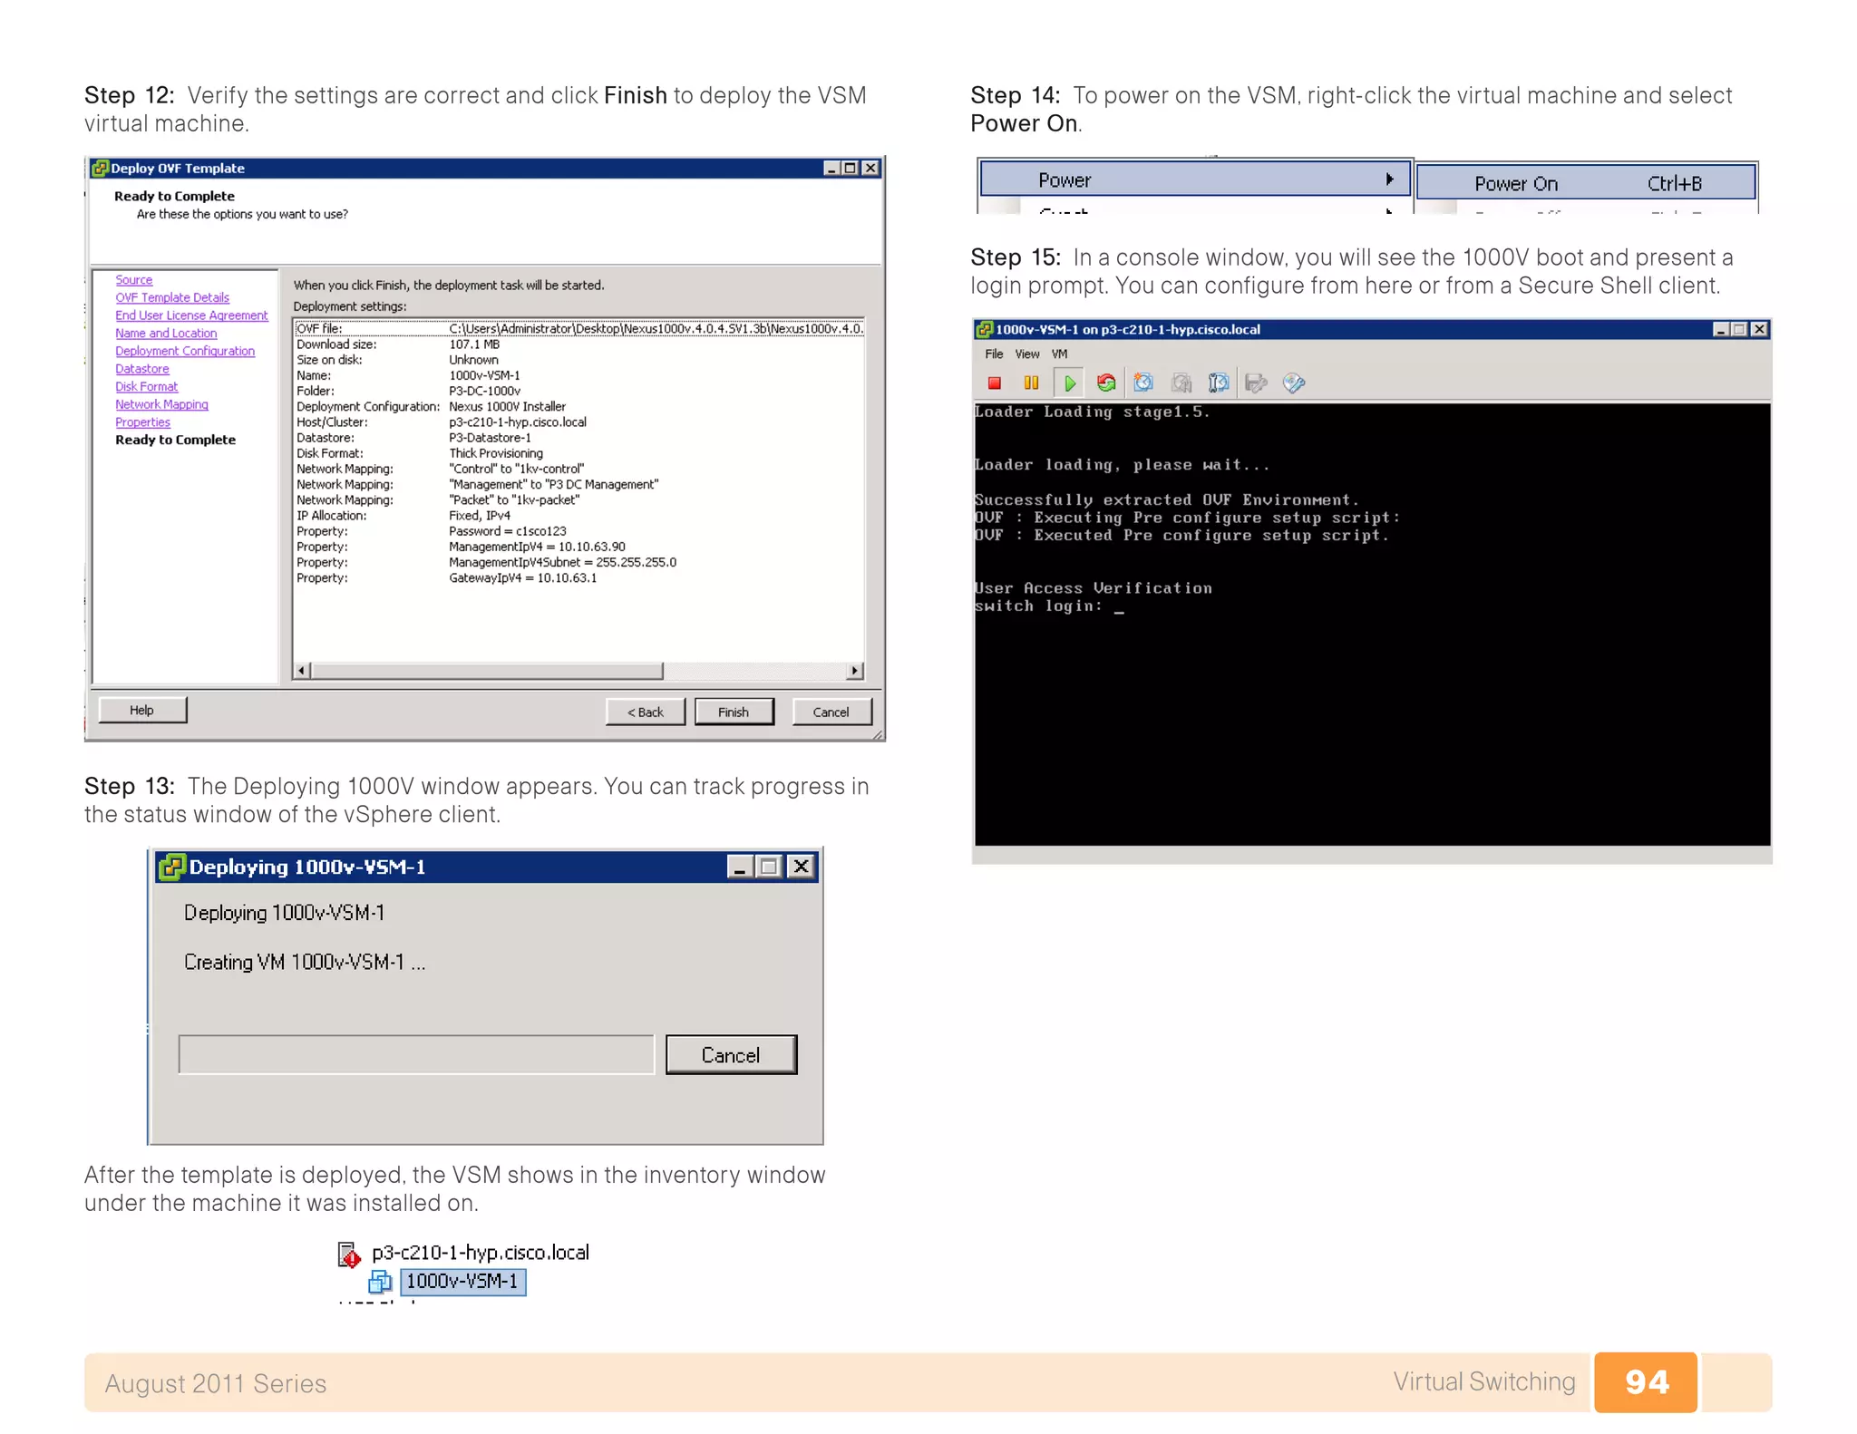Click Revert to Snapshot icon
The image size is (1857, 1434).
[x=1181, y=383]
